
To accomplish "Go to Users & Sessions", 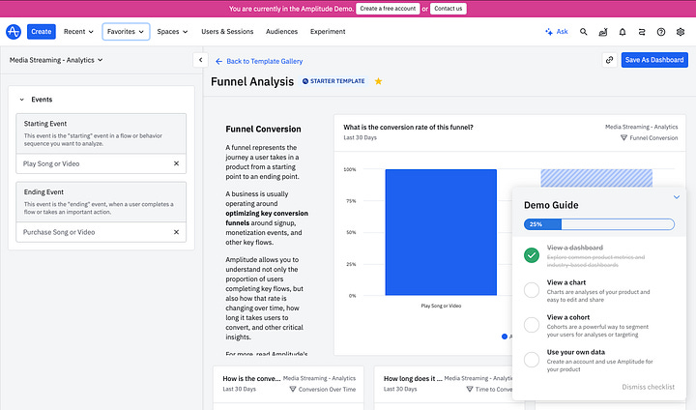I will pos(227,32).
